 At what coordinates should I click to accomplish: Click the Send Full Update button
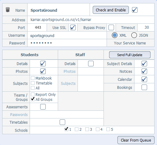click(x=130, y=55)
